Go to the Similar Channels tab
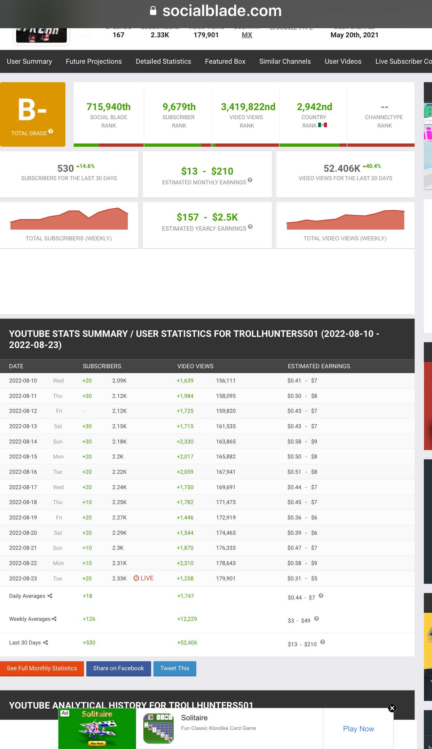This screenshot has width=432, height=749. pos(285,62)
